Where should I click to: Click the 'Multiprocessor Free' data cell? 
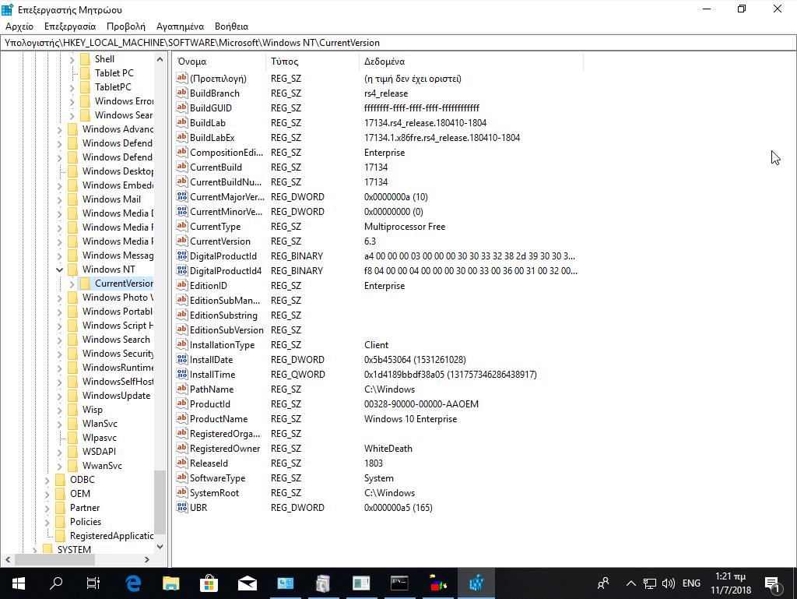tap(405, 227)
